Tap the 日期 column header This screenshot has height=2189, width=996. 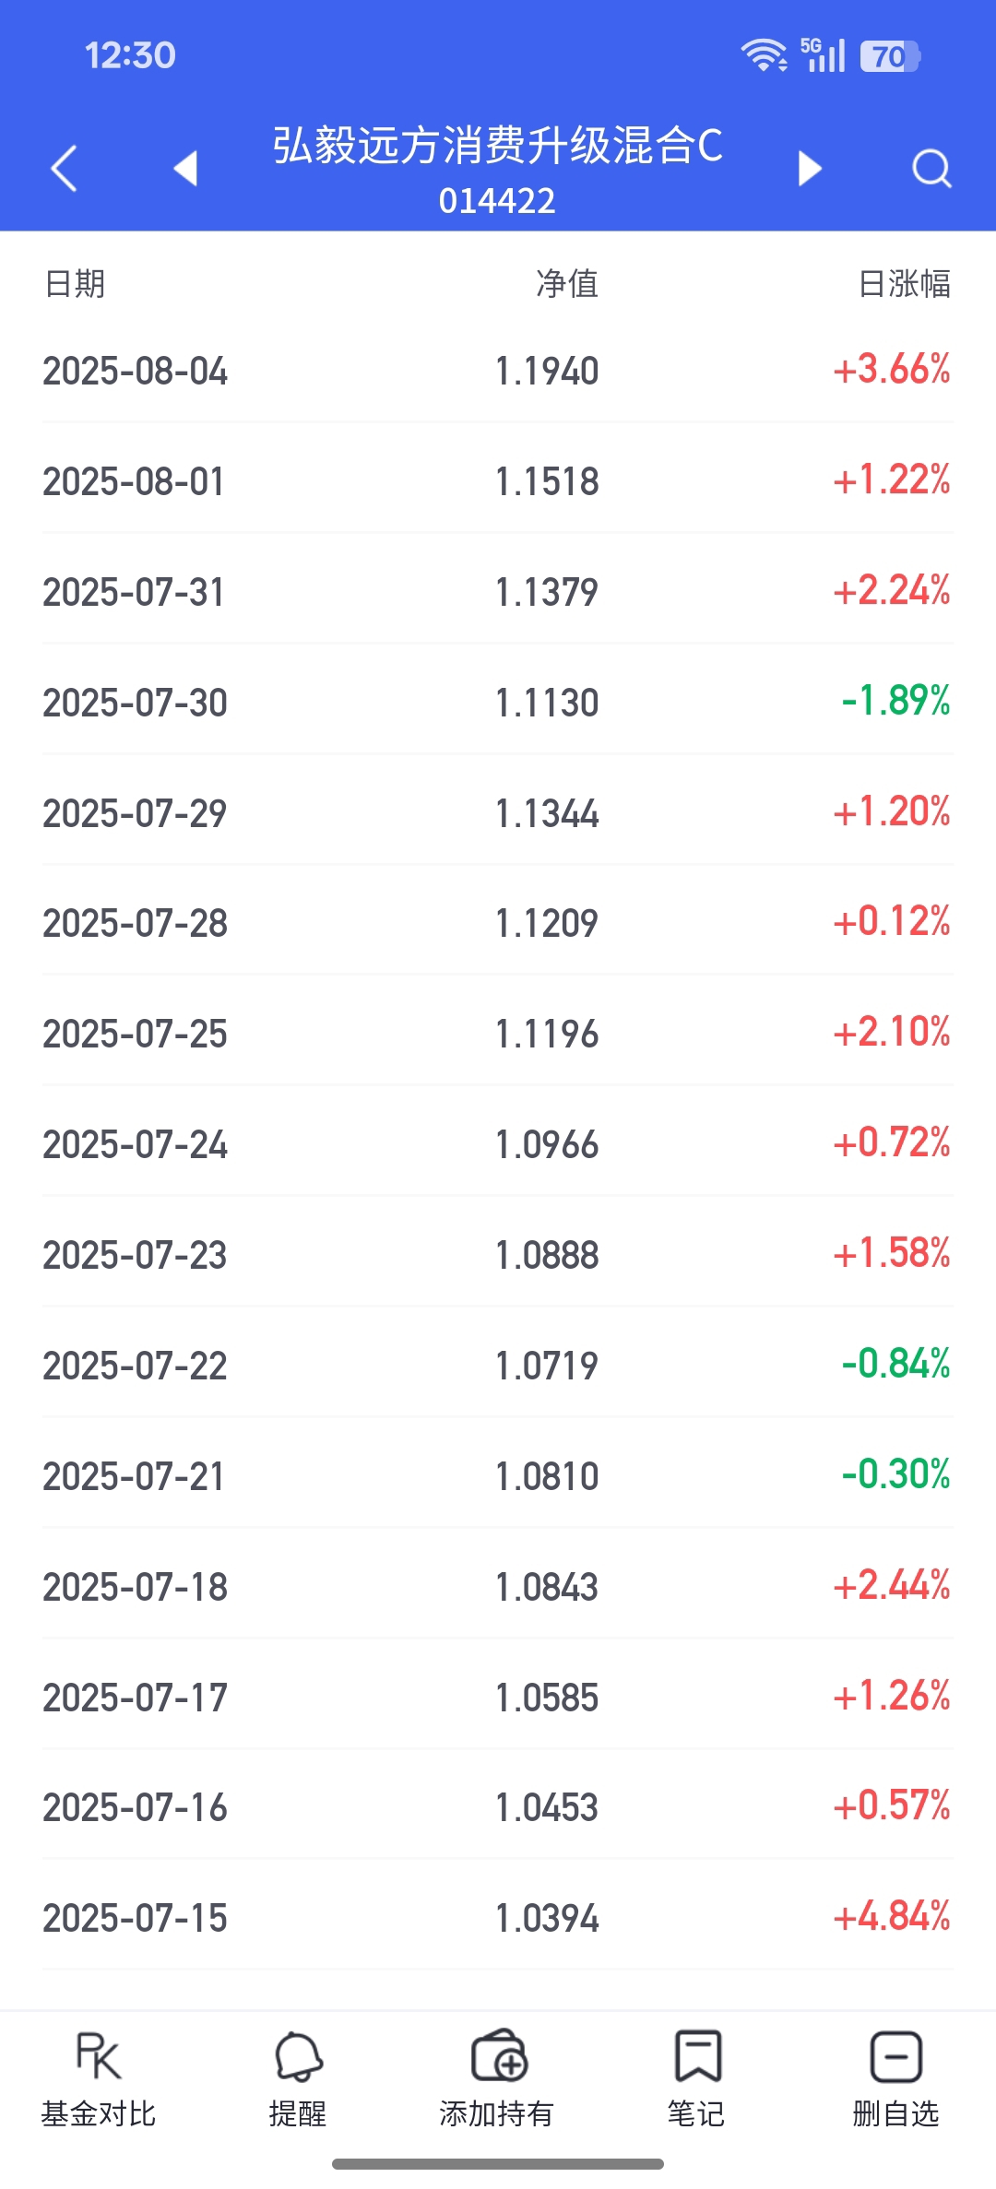point(75,283)
